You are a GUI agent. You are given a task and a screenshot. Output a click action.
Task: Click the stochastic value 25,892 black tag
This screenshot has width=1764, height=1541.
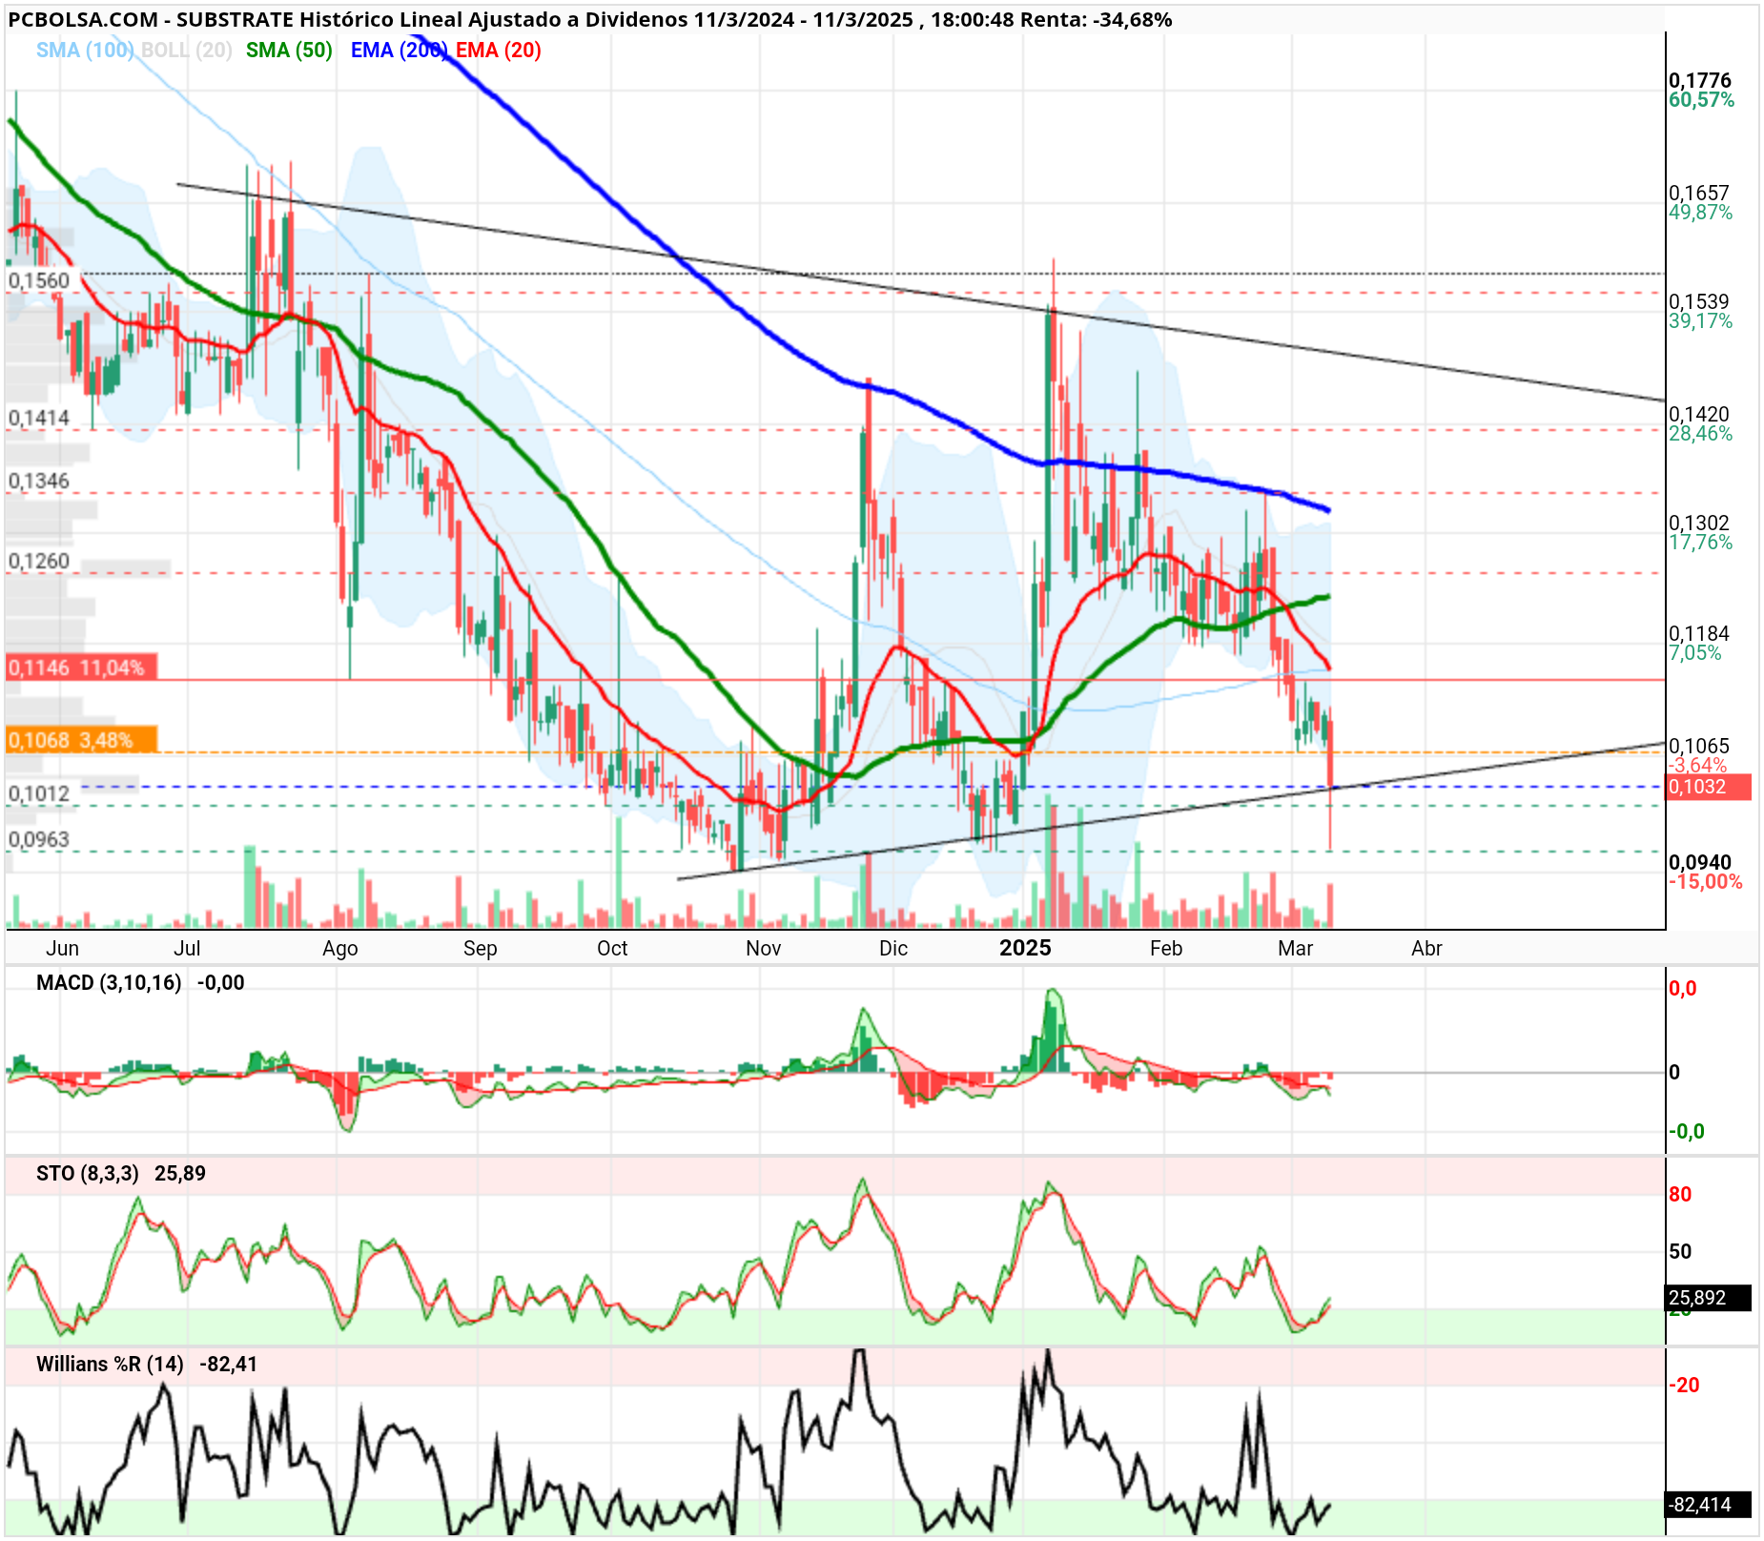[x=1709, y=1298]
